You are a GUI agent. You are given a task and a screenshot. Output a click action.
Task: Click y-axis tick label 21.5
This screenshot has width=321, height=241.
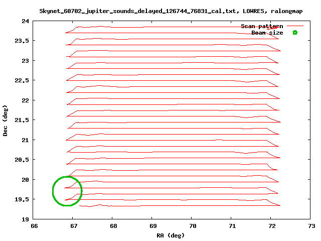pos(22,120)
